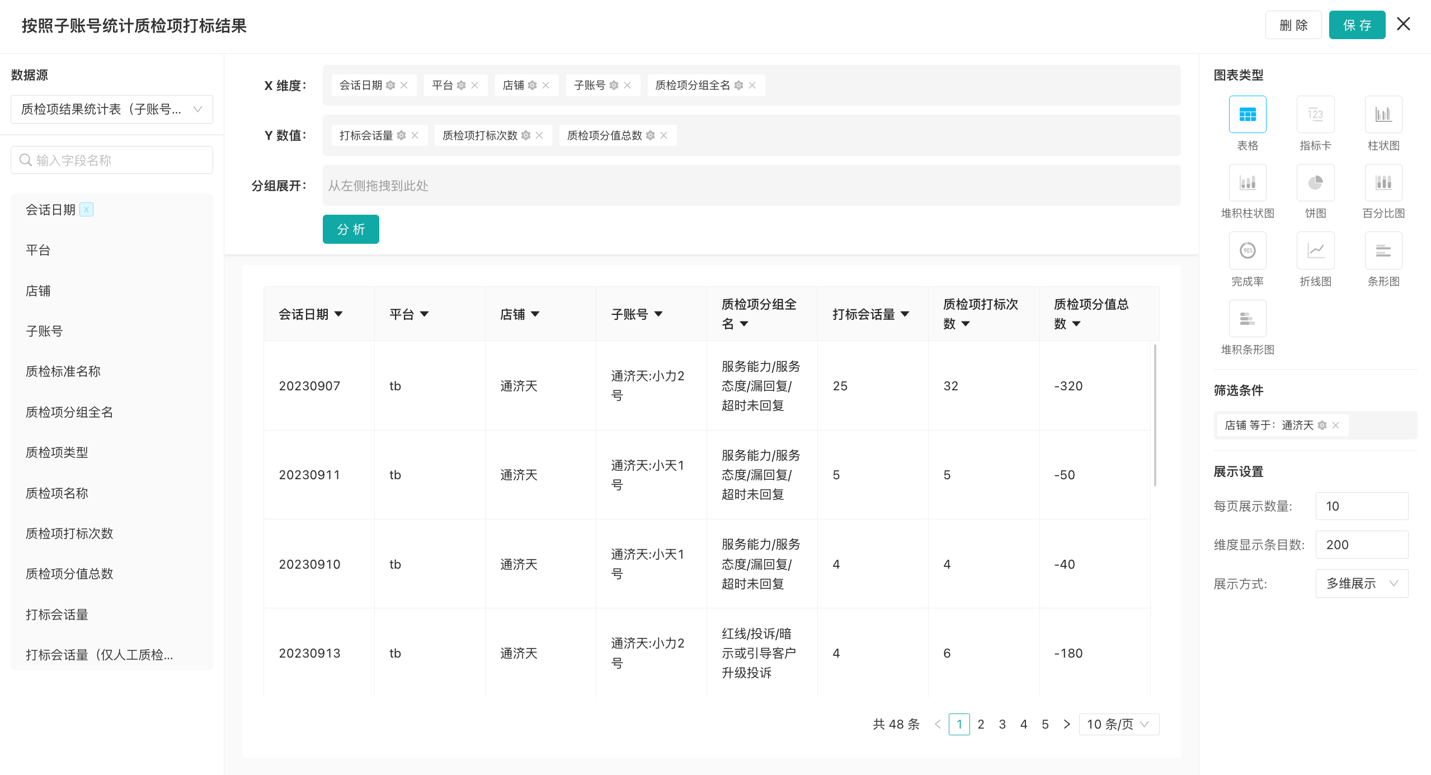The width and height of the screenshot is (1431, 775).
Task: Edit the 每页展示数量 input value
Action: tap(1362, 506)
